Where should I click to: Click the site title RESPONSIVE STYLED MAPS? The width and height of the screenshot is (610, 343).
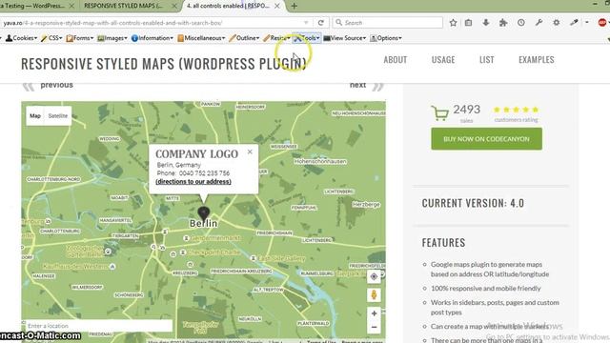pos(164,64)
